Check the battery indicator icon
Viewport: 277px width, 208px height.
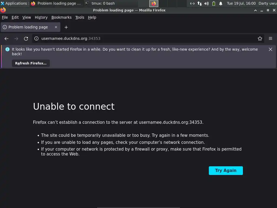coord(213,3)
